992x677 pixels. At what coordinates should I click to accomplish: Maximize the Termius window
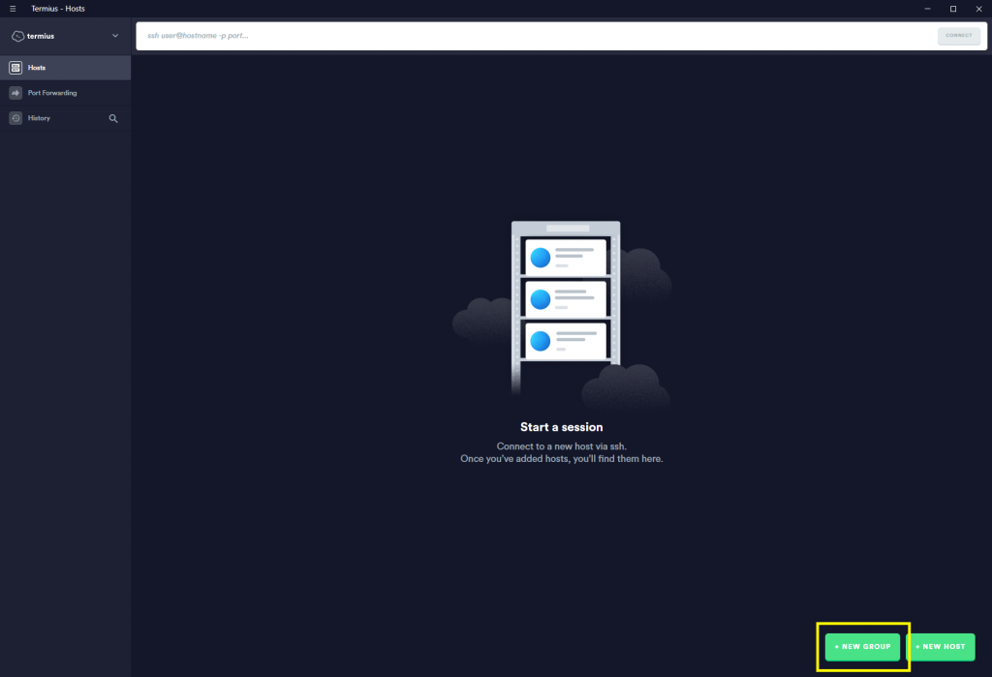pos(953,9)
